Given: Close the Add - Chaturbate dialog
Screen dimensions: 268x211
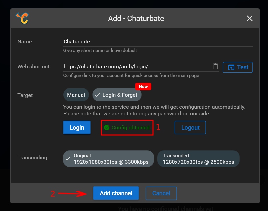Looking at the screenshot, I should click(250, 18).
